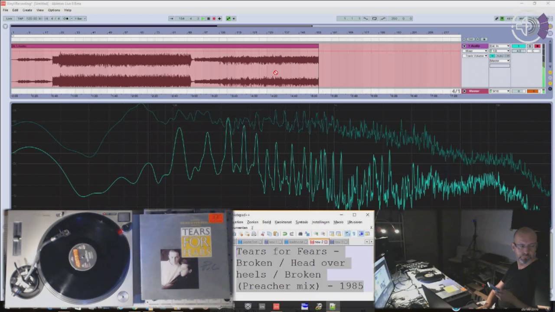Arm the 1 Audio track for recording
The image size is (555, 312).
(x=537, y=46)
